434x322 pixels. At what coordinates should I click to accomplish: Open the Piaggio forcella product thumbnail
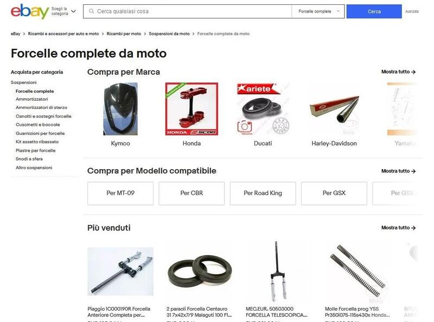pyautogui.click(x=120, y=272)
